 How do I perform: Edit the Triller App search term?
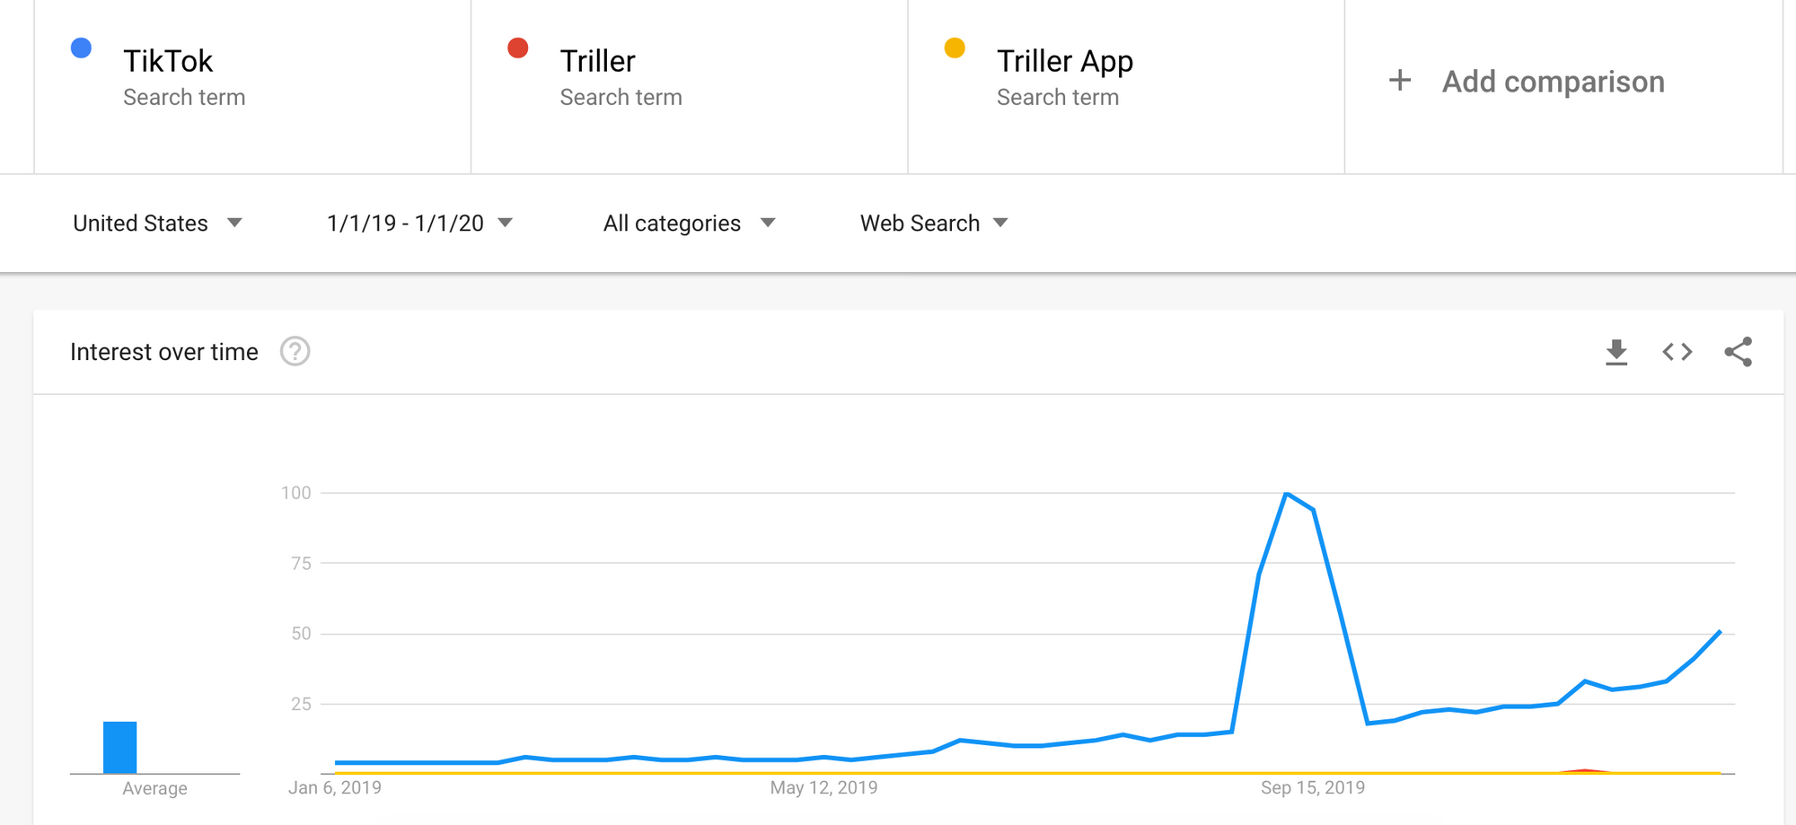[1064, 61]
